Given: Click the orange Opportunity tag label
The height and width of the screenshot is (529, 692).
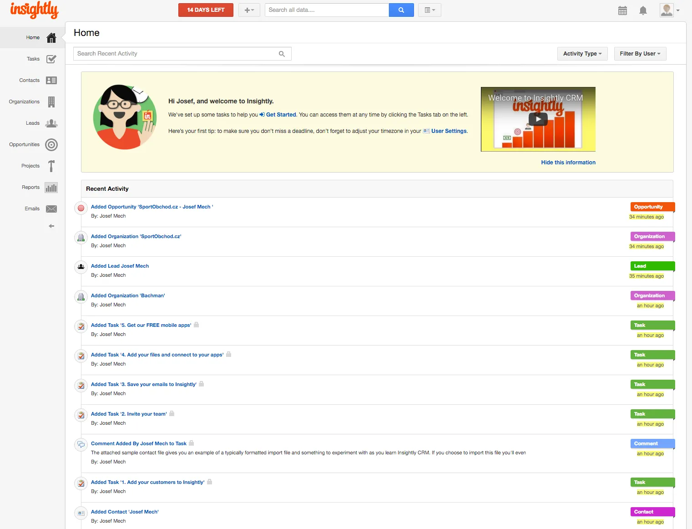Looking at the screenshot, I should point(652,207).
